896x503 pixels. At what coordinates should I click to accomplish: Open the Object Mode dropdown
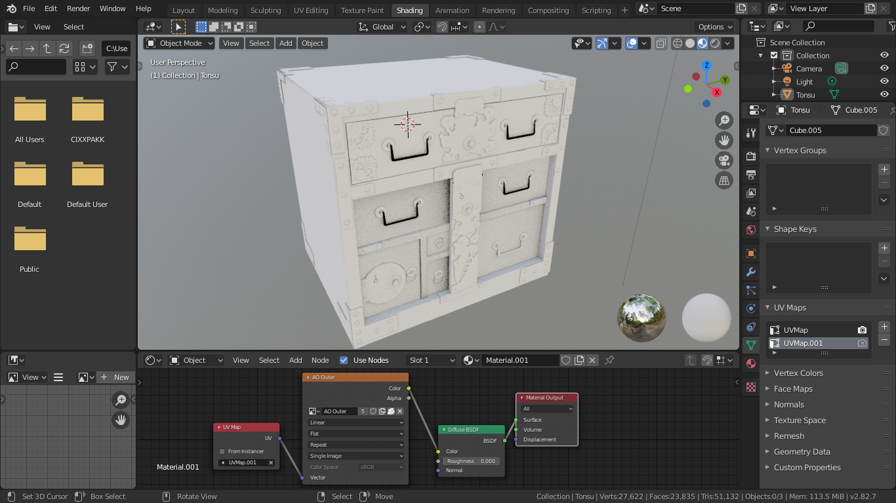tap(179, 43)
